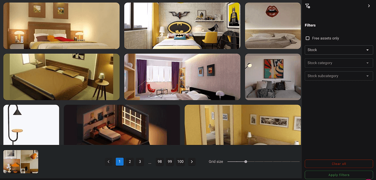Click the Apply filters button
Screen dimensions: 376x180
click(338, 175)
